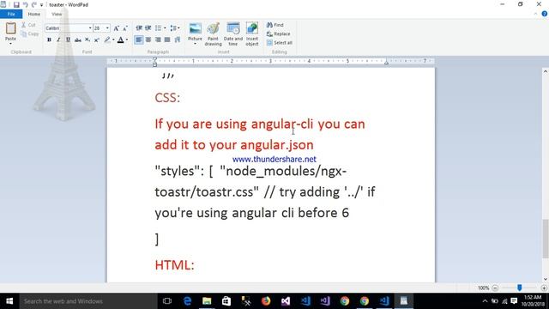The image size is (549, 309).
Task: Click the Paste clipboard icon
Action: tap(10, 28)
